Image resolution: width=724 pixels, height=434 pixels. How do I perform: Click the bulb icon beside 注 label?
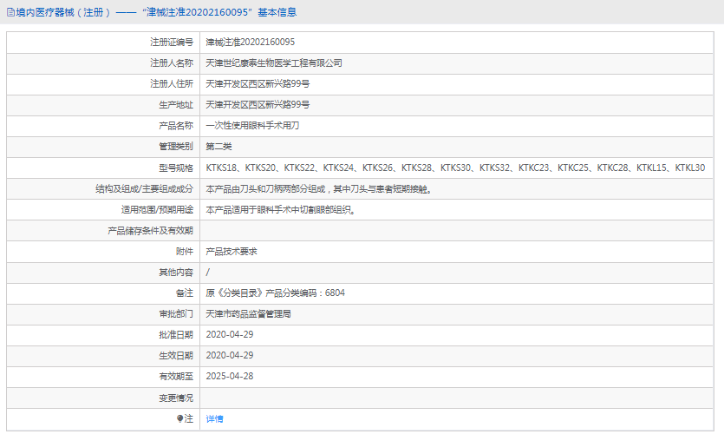point(180,418)
